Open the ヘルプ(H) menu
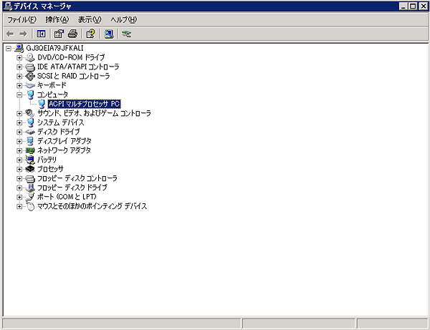Viewport: 430px width, 330px height. pos(123,19)
